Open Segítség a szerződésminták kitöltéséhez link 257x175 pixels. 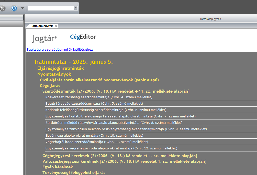(x=60, y=49)
